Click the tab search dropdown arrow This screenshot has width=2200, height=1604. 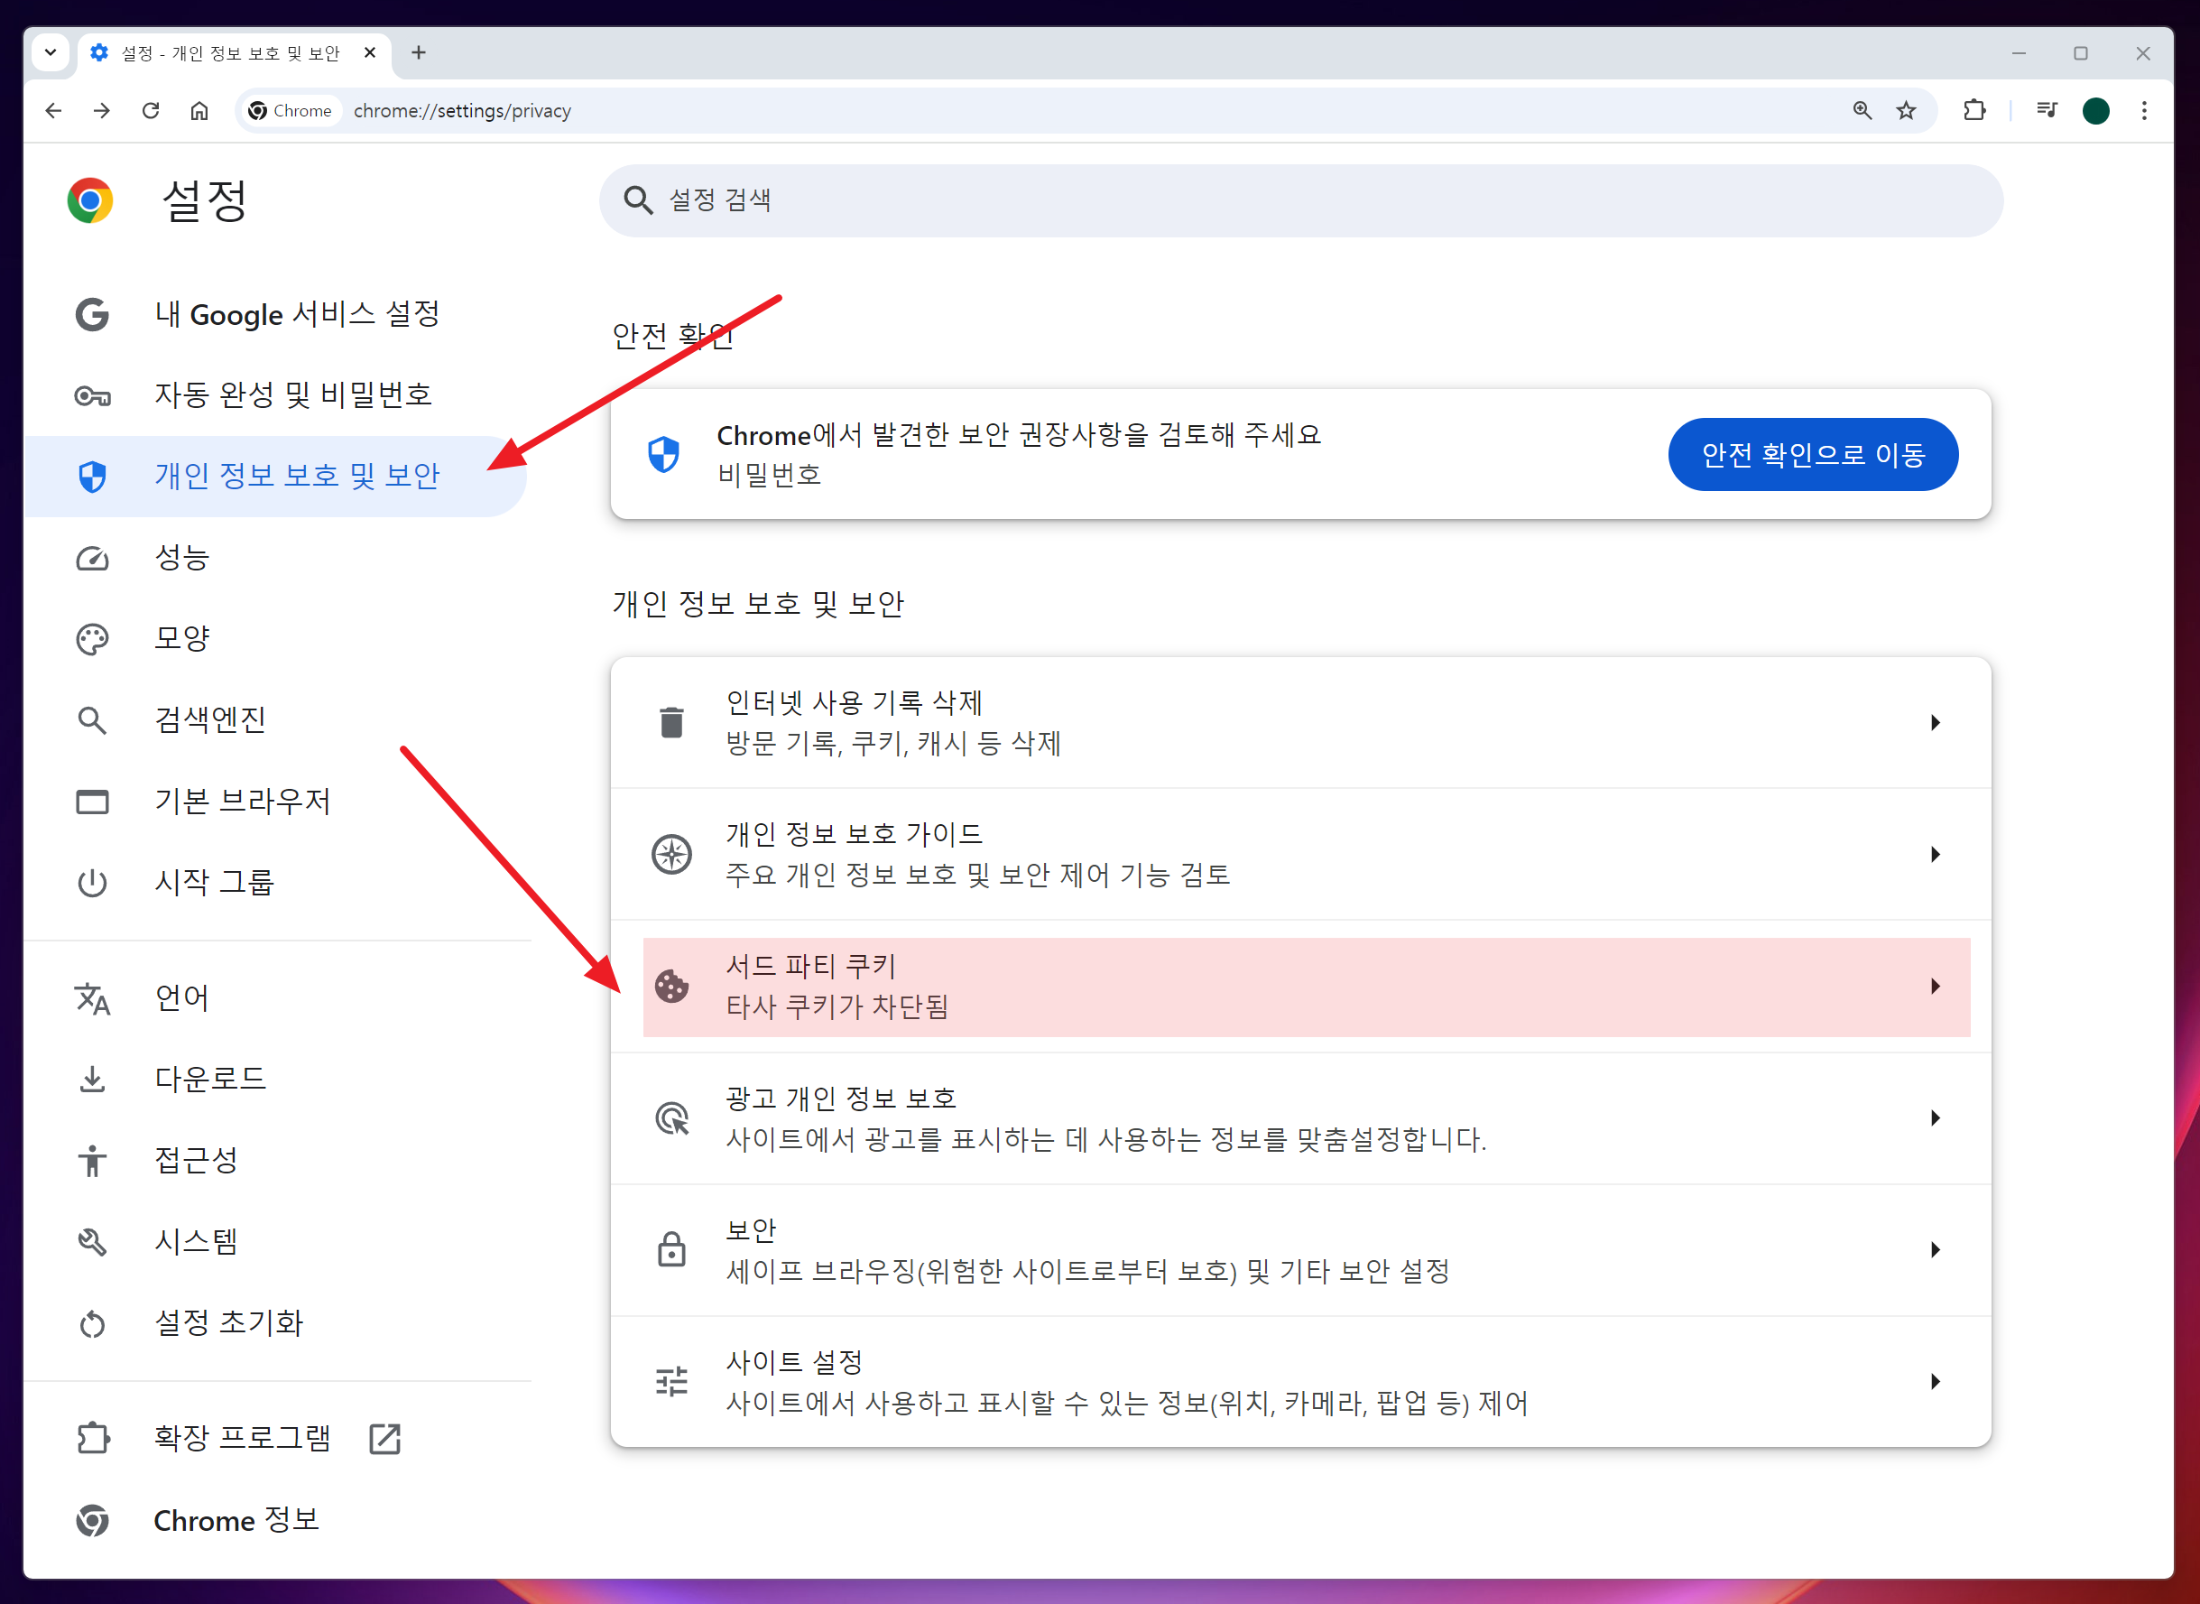pos(51,52)
